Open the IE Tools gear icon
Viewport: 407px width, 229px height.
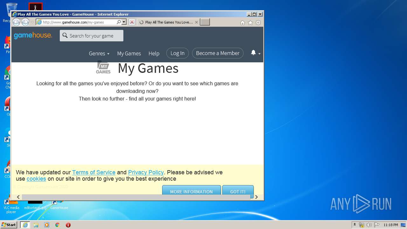[258, 23]
